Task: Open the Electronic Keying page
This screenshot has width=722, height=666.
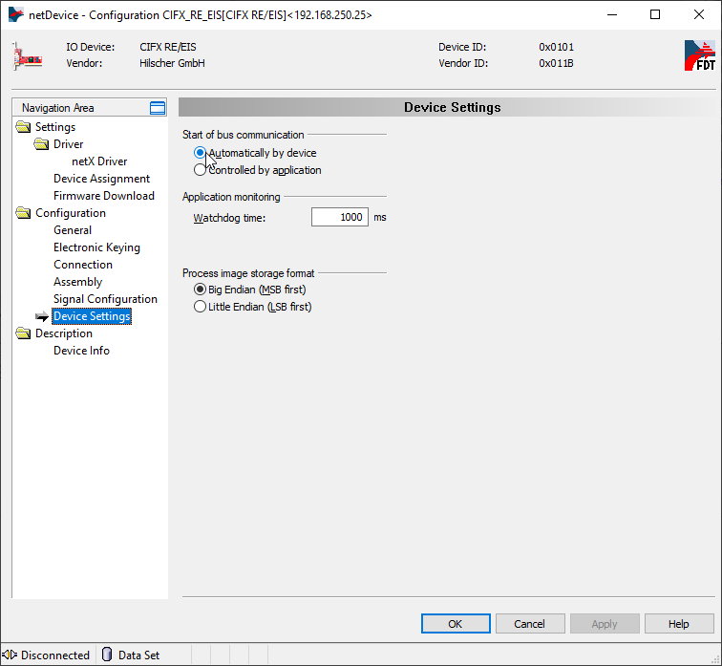Action: [x=96, y=247]
